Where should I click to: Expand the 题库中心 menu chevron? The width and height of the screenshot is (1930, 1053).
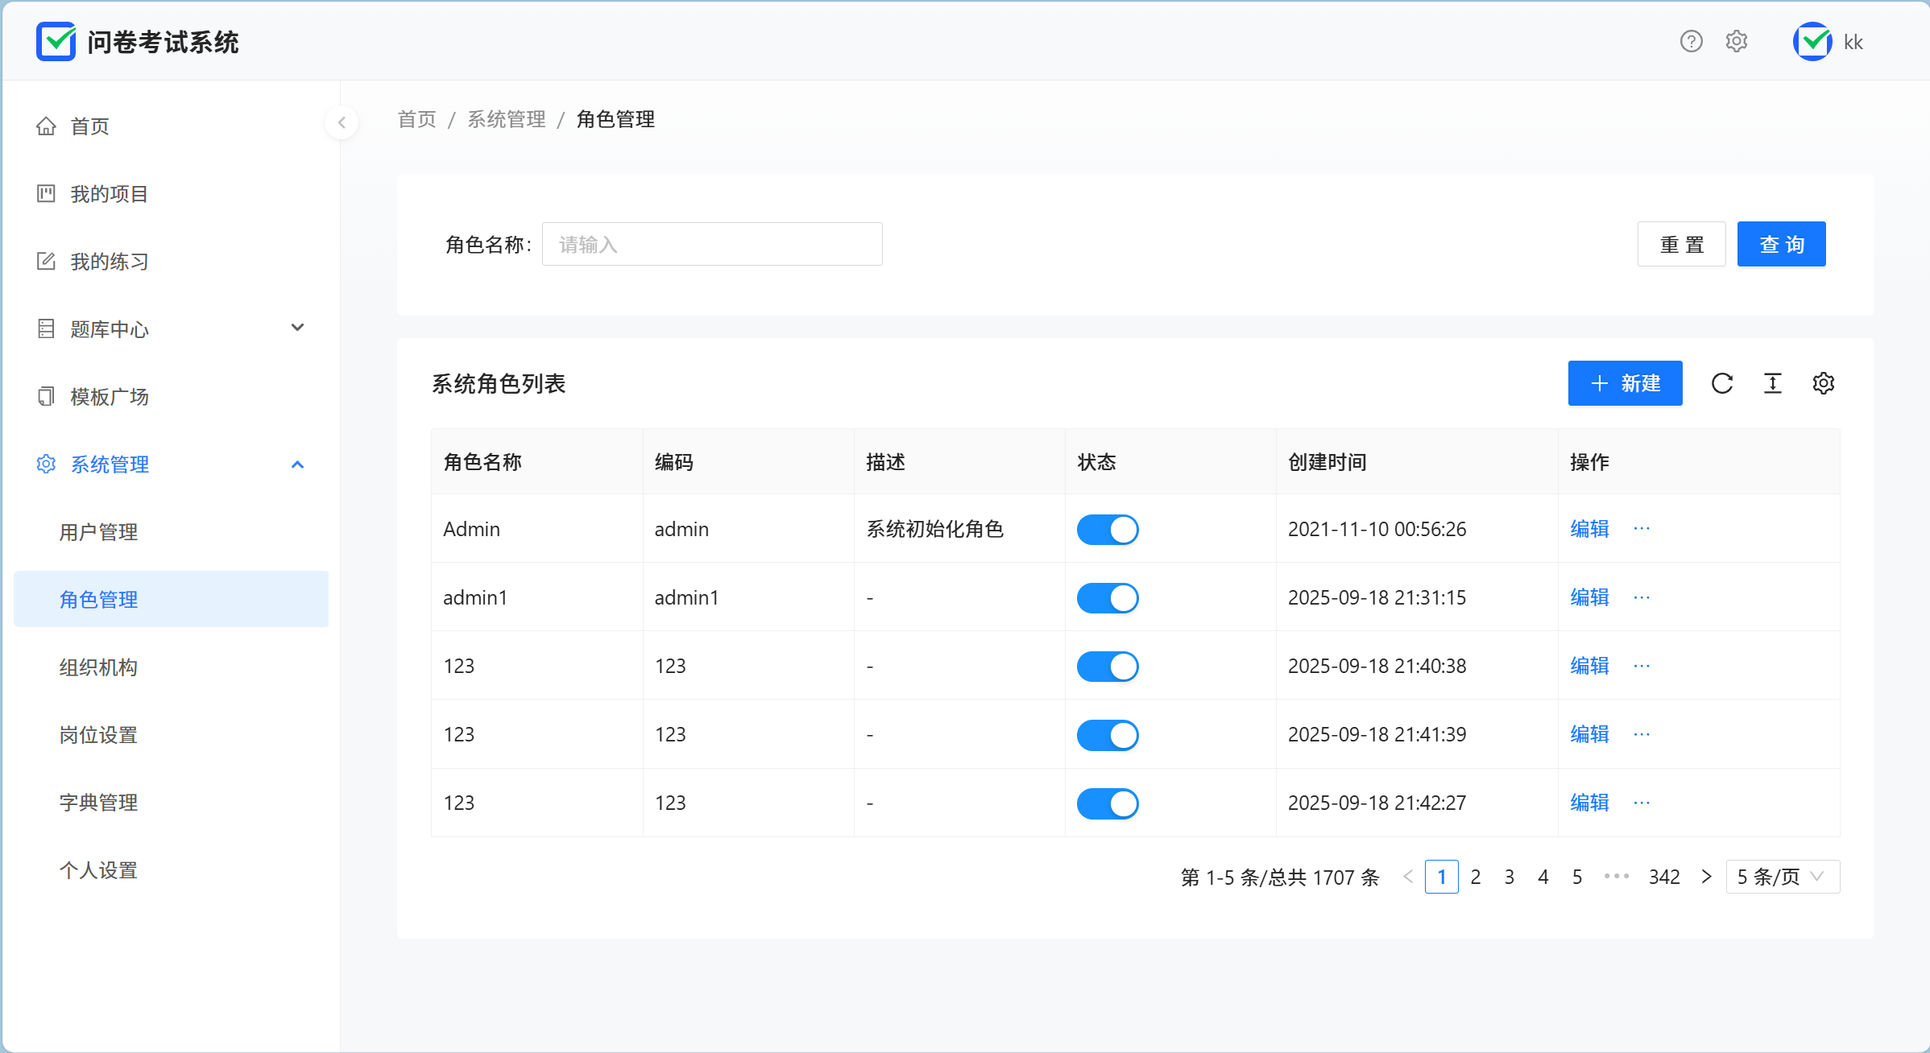coord(297,328)
